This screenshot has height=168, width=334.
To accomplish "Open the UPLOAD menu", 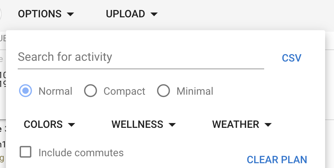I will (x=132, y=14).
